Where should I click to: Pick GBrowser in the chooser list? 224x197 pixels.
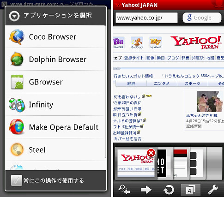(55, 82)
